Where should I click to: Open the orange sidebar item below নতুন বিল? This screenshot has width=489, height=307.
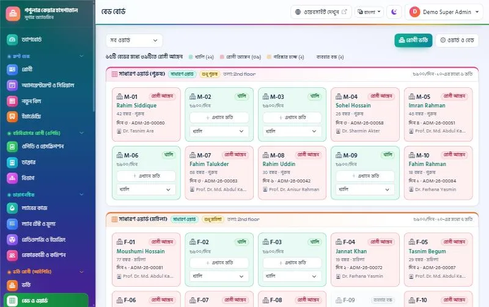point(46,117)
